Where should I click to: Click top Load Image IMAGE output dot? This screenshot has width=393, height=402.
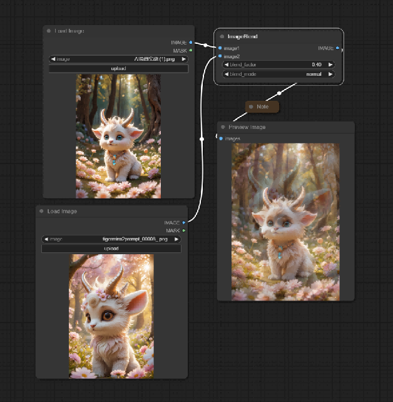click(191, 43)
